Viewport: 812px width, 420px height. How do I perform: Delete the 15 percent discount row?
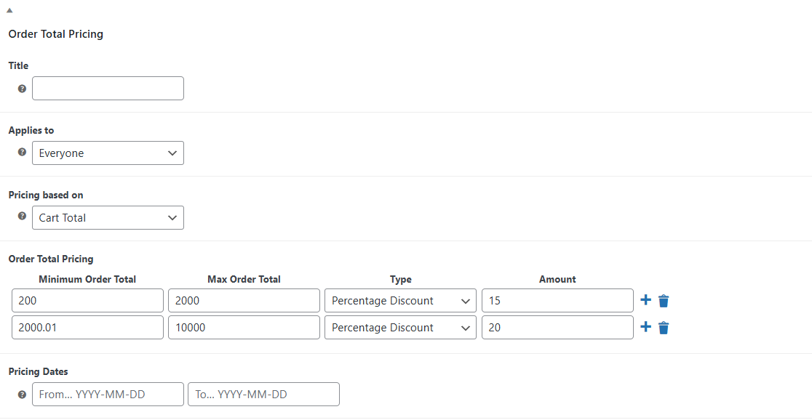[x=664, y=301]
